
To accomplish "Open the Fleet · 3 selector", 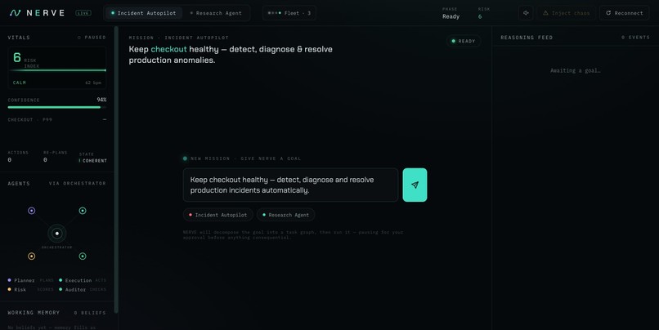I will coord(289,13).
